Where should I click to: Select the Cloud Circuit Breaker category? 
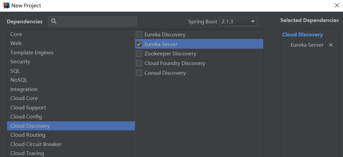71,144
